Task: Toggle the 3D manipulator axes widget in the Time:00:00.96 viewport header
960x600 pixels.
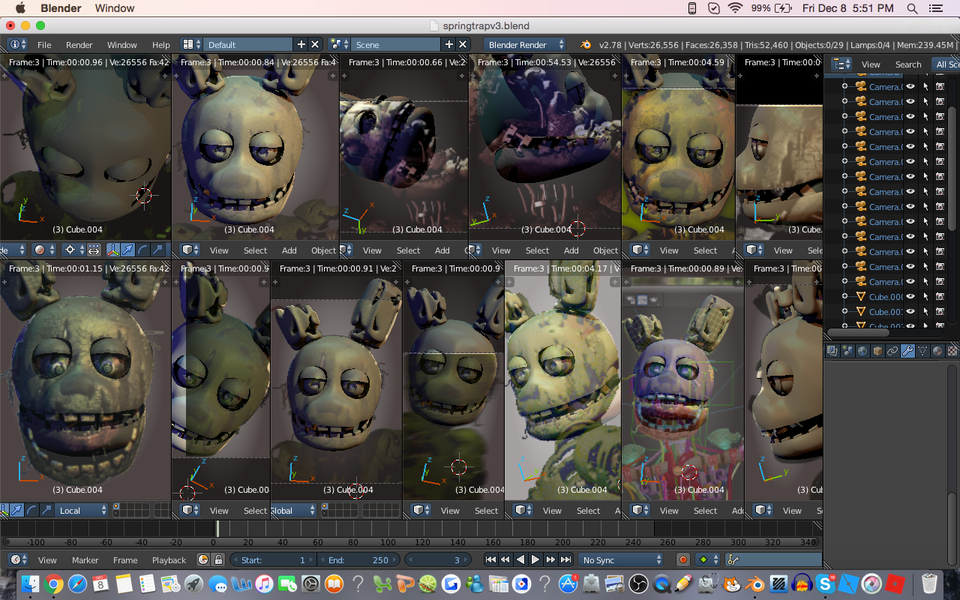Action: pyautogui.click(x=112, y=250)
